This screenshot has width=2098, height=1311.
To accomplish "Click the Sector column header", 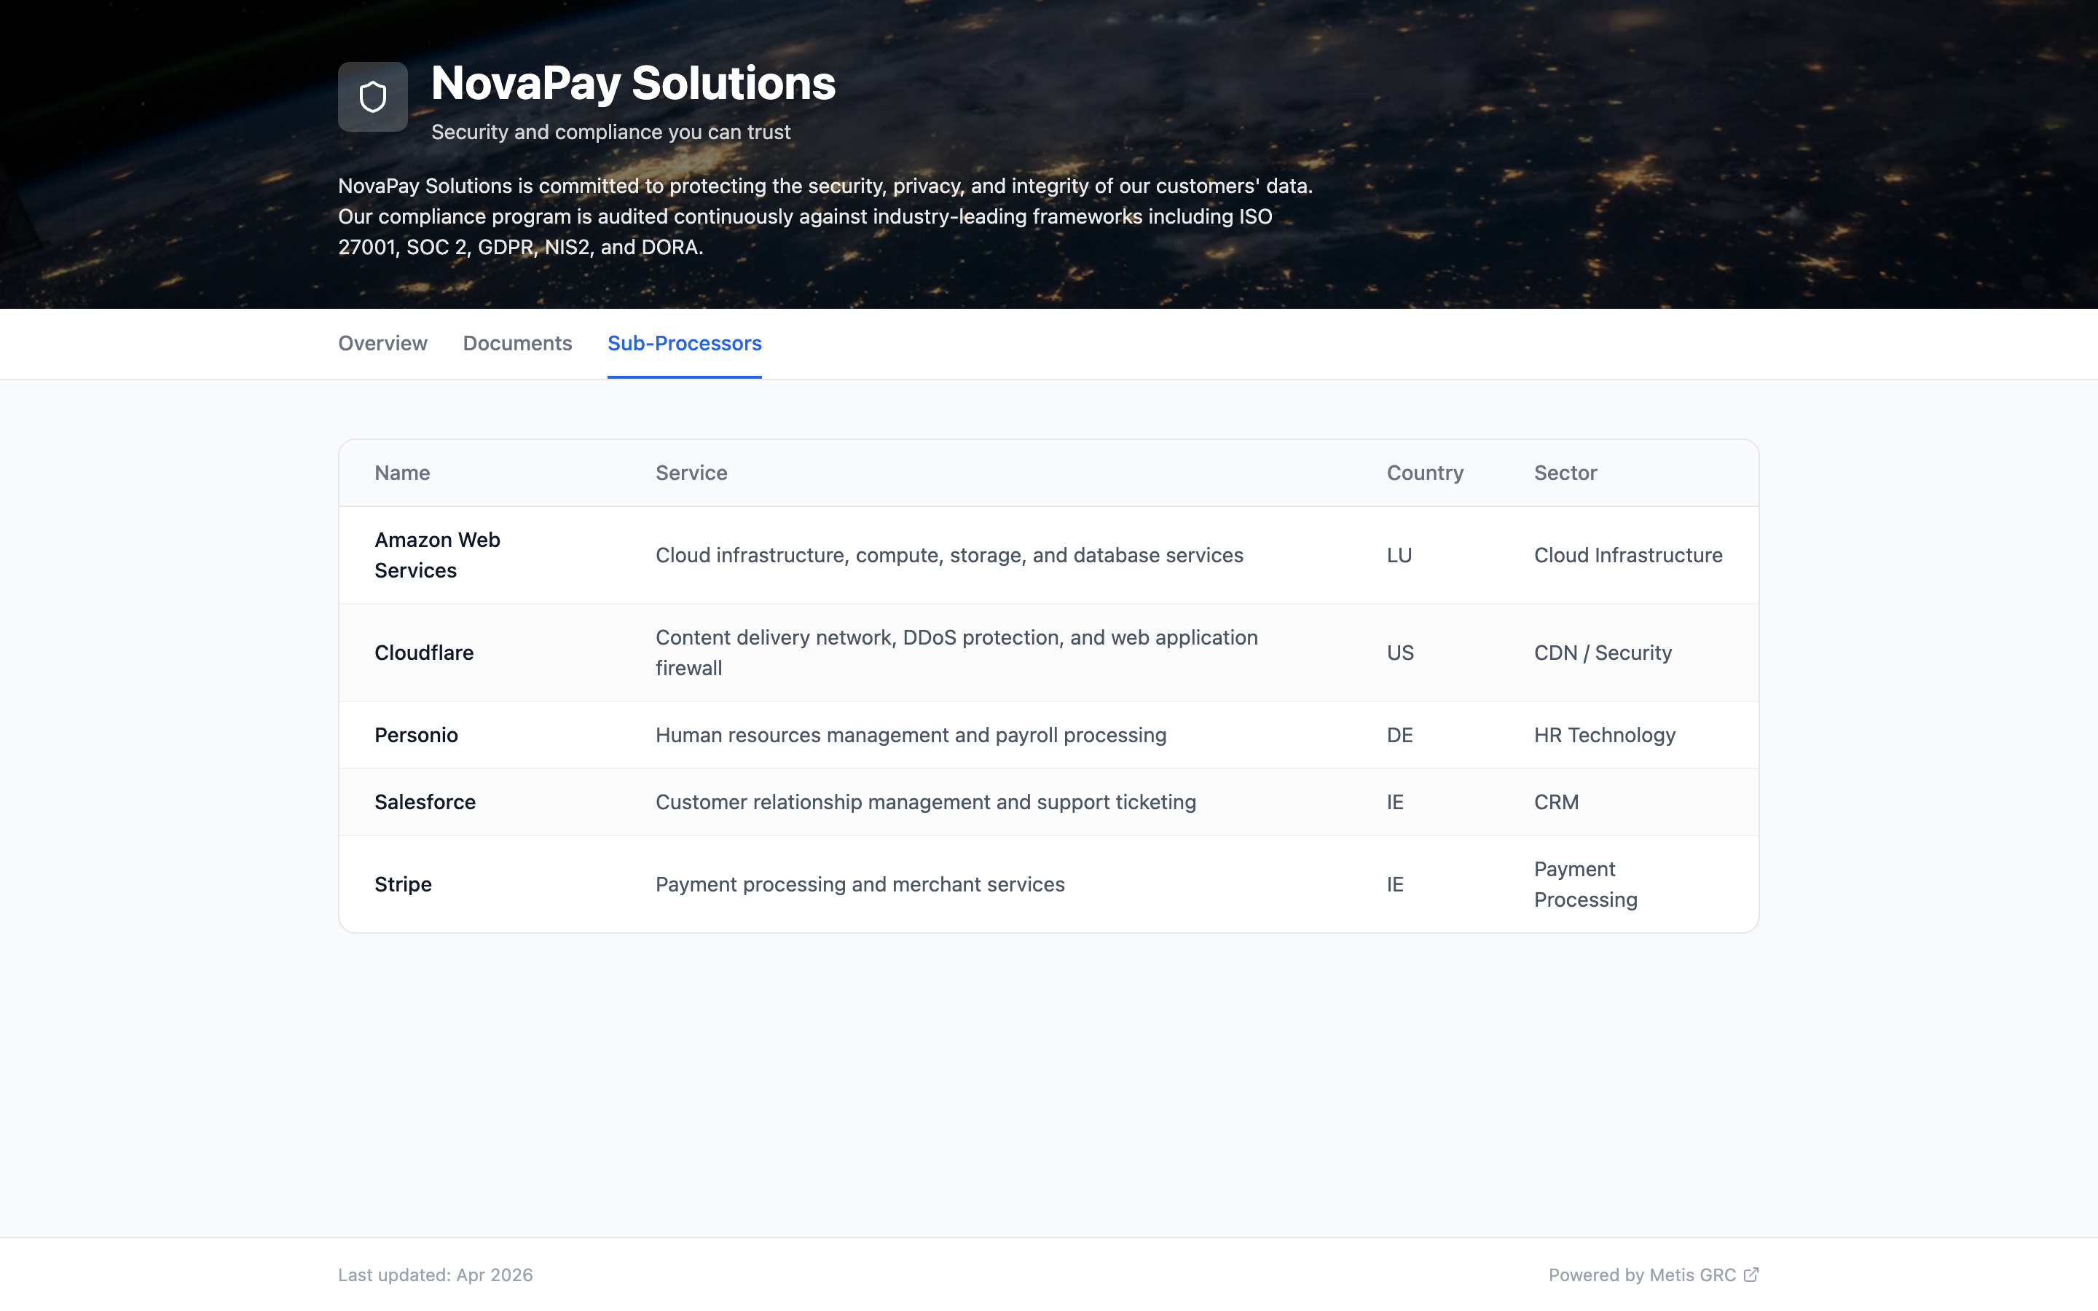I will click(x=1565, y=473).
